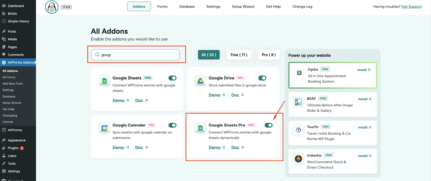Show only Pro ( 9 ) addons

[x=269, y=55]
